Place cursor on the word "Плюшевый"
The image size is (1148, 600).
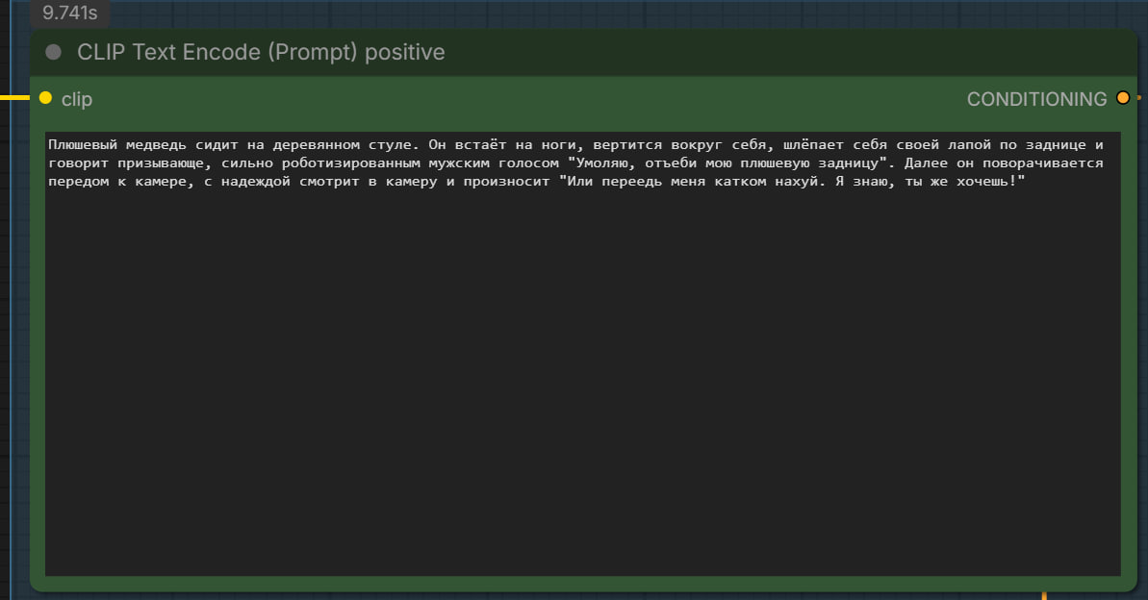(81, 145)
